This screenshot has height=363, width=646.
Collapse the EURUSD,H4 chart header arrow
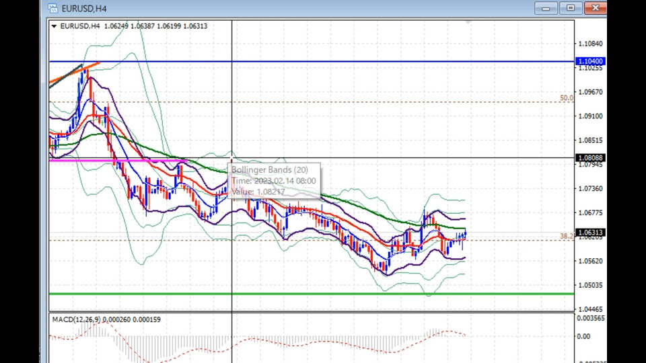(x=54, y=26)
